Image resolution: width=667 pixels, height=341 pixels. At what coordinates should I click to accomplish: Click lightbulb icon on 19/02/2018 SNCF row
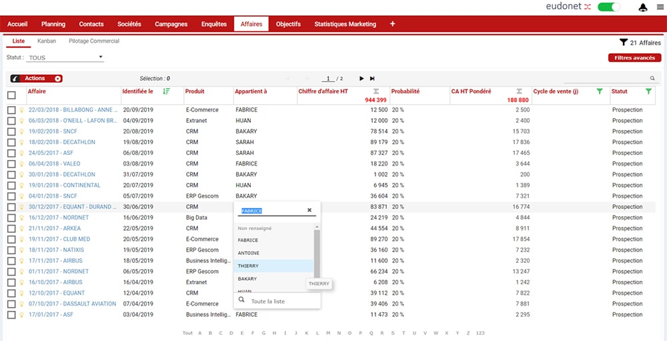21,131
